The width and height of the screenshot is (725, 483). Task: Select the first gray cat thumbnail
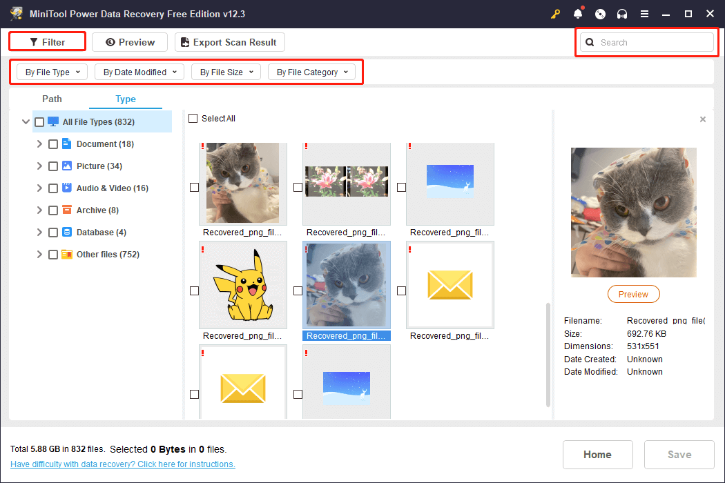tap(243, 184)
